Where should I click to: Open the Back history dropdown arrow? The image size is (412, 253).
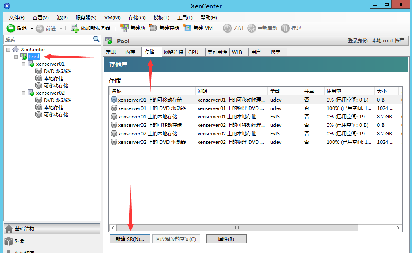click(32, 28)
